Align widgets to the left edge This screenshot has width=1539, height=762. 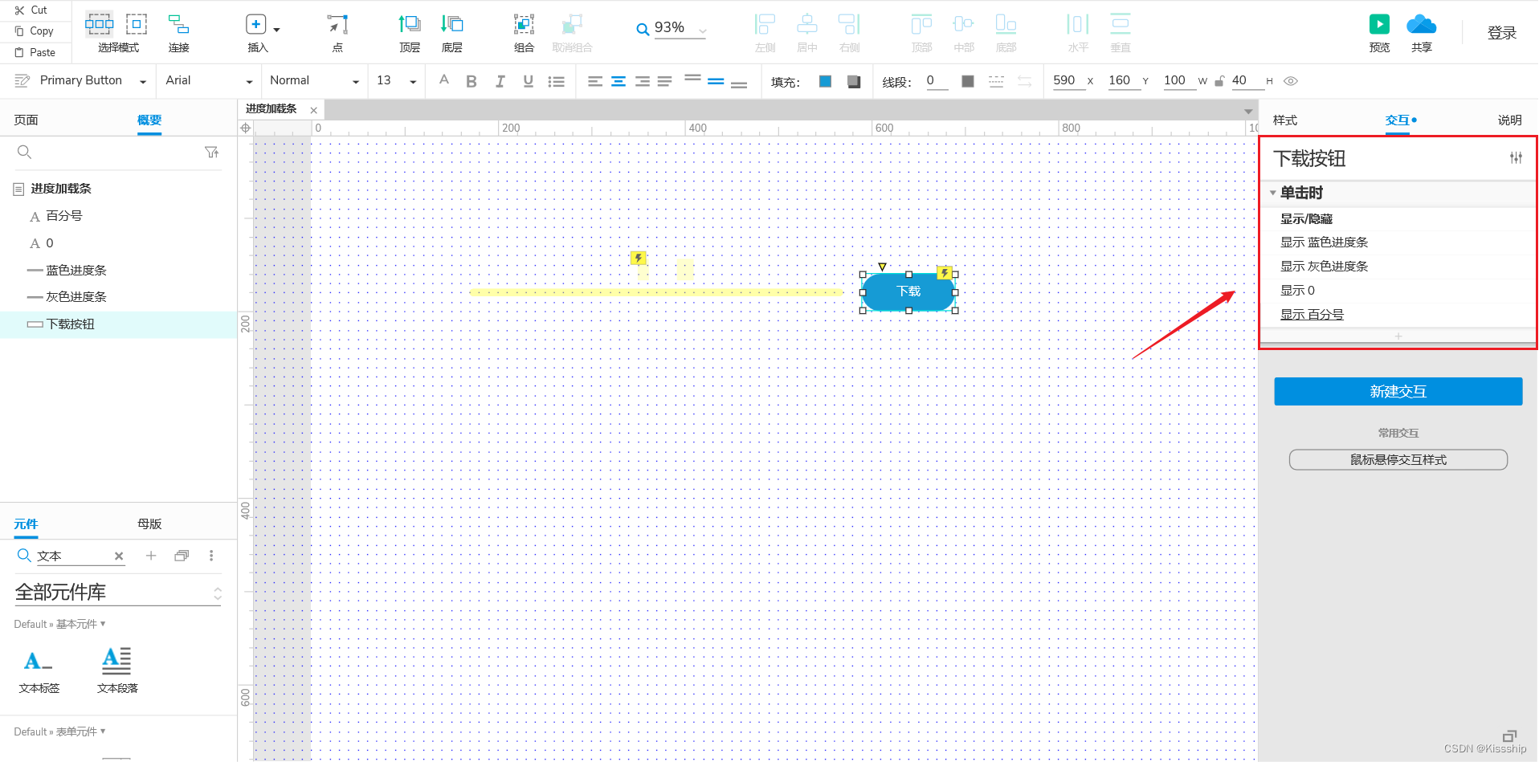(765, 32)
